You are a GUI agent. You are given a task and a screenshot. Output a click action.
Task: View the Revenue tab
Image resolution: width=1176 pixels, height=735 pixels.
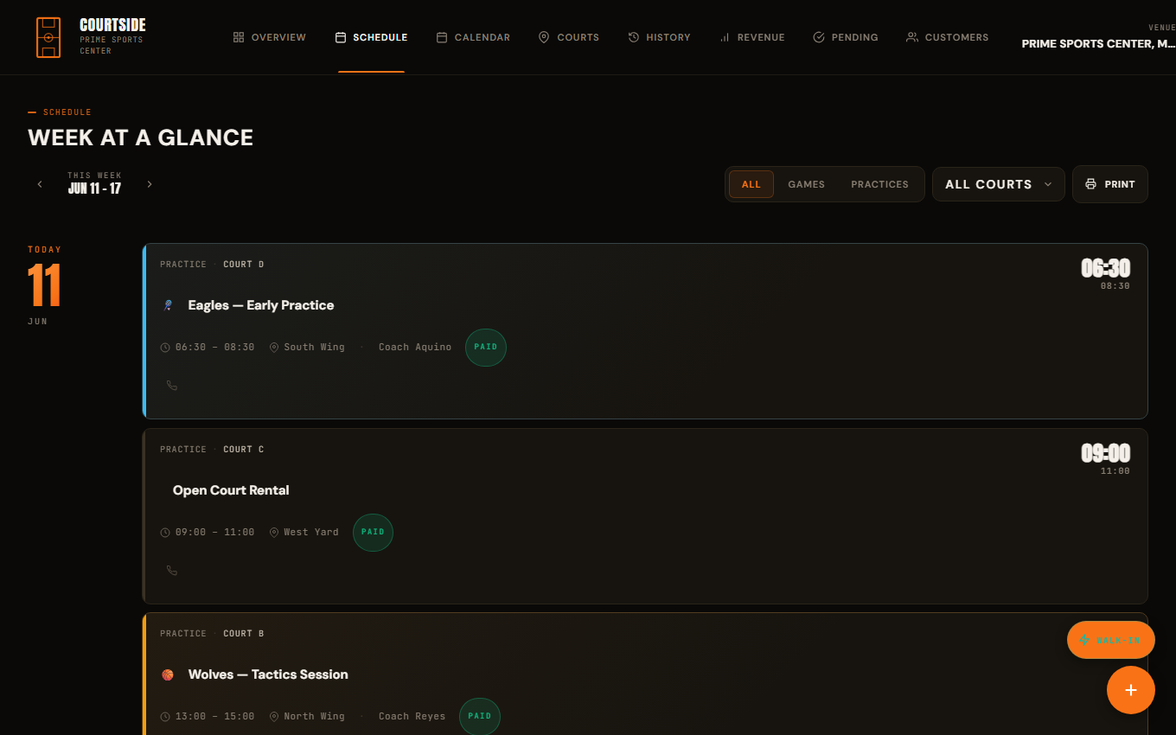(x=752, y=37)
